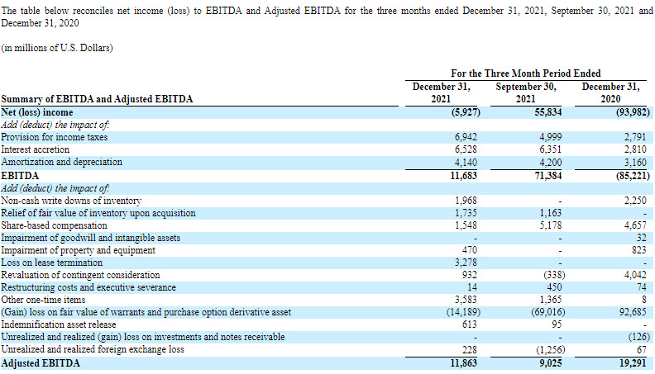The height and width of the screenshot is (374, 655).
Task: Click the 'Provision for income taxes' row label
Action: [x=55, y=137]
